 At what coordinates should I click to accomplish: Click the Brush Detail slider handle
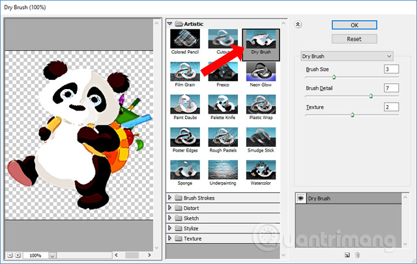pyautogui.click(x=371, y=96)
